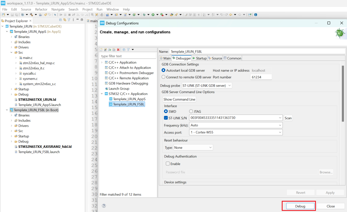Click Collapse All in Project Explorer
The height and width of the screenshot is (212, 347).
click(x=60, y=20)
